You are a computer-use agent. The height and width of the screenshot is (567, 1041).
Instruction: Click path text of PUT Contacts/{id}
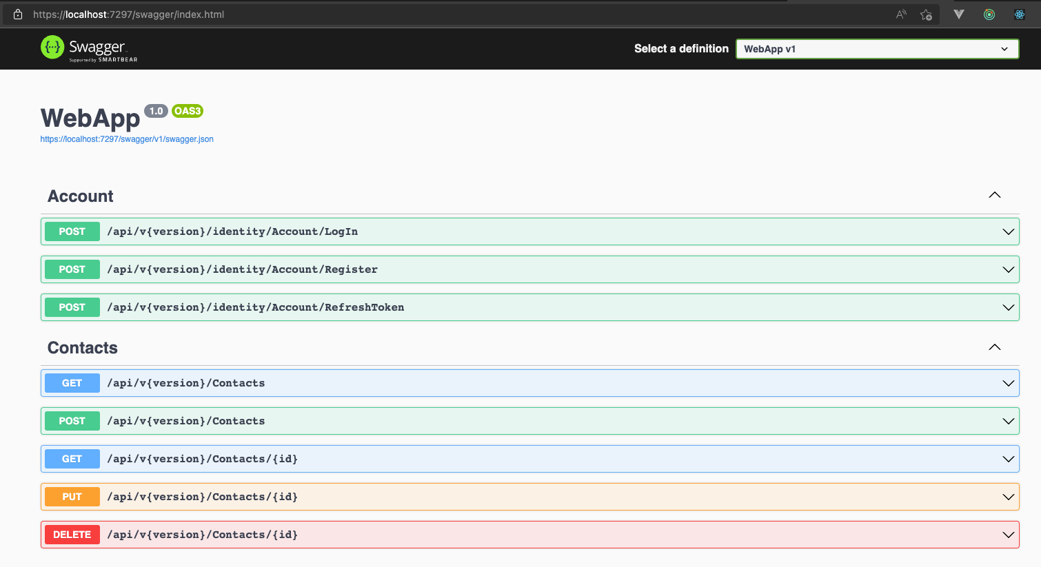click(203, 497)
